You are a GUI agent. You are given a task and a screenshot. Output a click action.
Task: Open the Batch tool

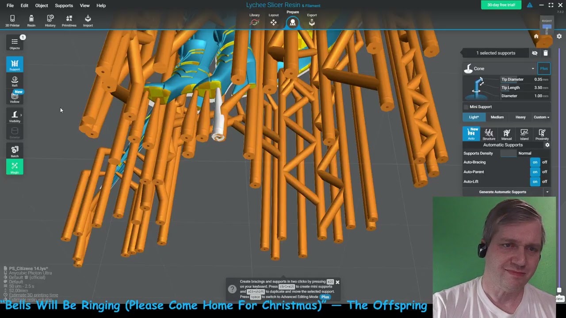click(x=15, y=151)
